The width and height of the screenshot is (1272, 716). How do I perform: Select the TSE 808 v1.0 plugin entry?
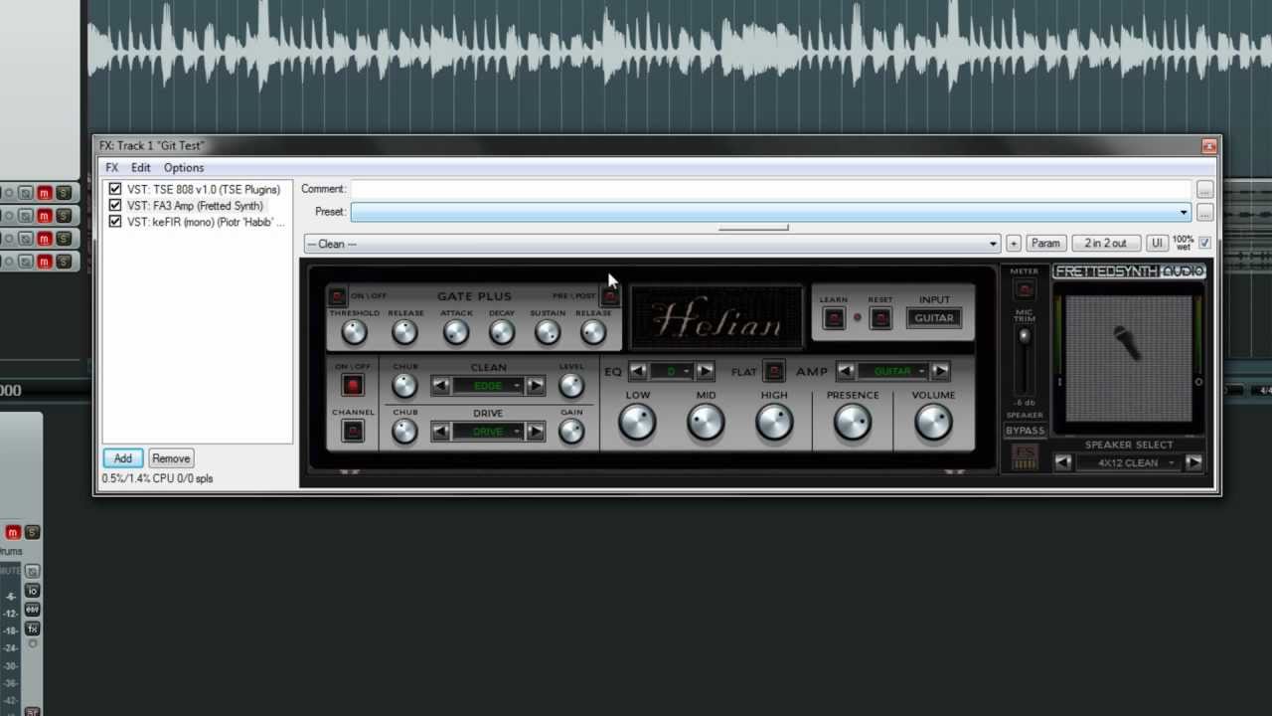point(204,189)
